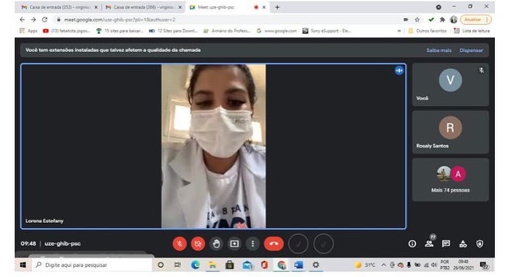This screenshot has height=277, width=505.
Task: Raise hand in the meeting
Action: pyautogui.click(x=216, y=243)
